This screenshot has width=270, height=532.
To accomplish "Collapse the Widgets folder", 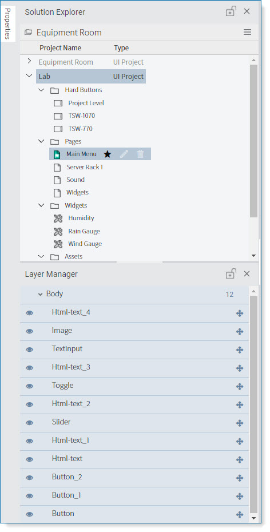I will pyautogui.click(x=41, y=205).
